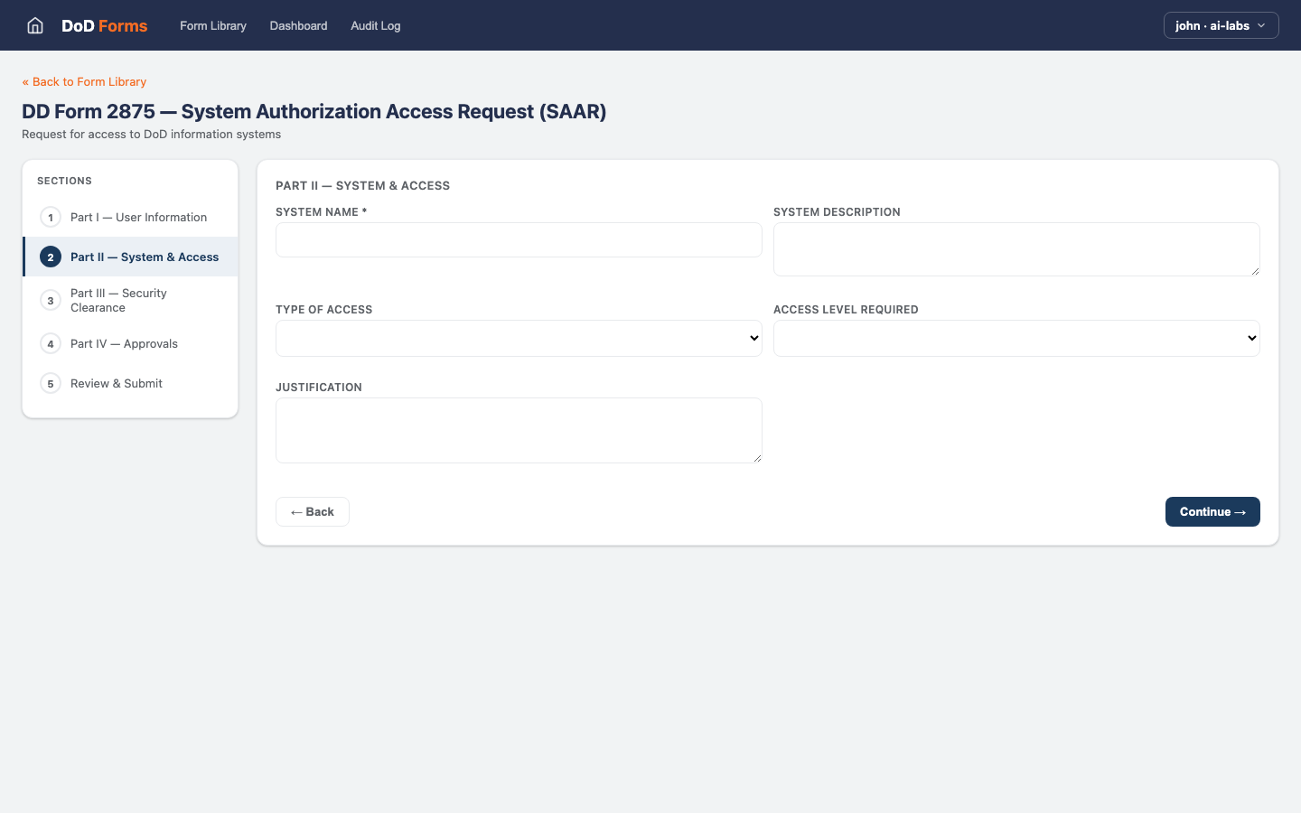
Task: Click into the System Name field
Action: [x=518, y=239]
